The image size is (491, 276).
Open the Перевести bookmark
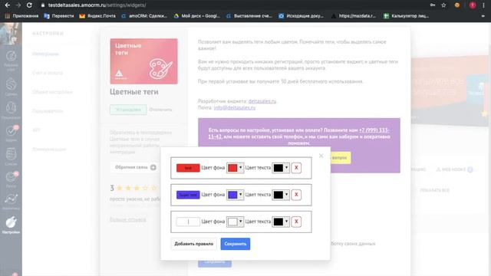(x=59, y=16)
